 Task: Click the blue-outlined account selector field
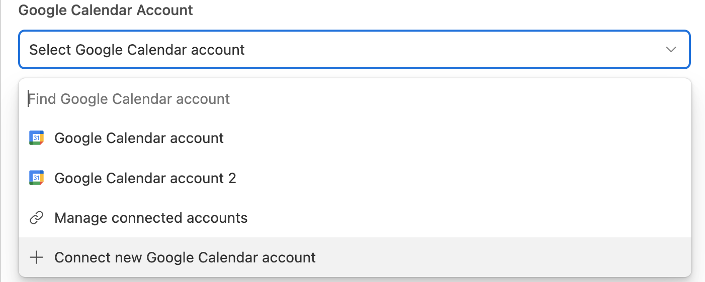[355, 50]
